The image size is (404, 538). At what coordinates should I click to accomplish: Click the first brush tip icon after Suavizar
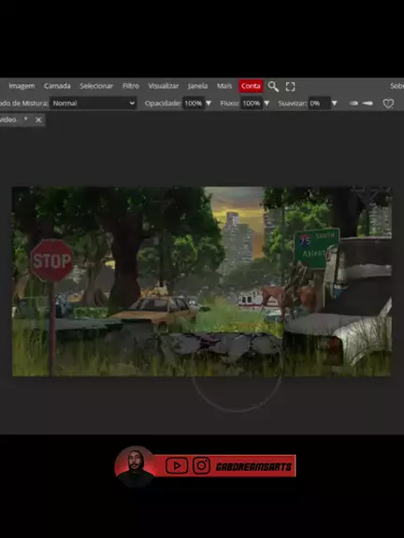353,104
